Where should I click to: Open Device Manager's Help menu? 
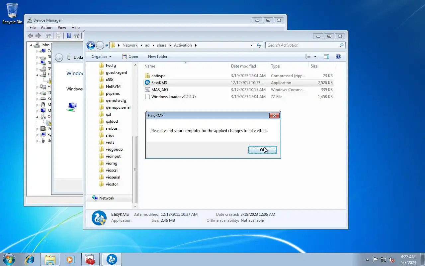(75, 28)
